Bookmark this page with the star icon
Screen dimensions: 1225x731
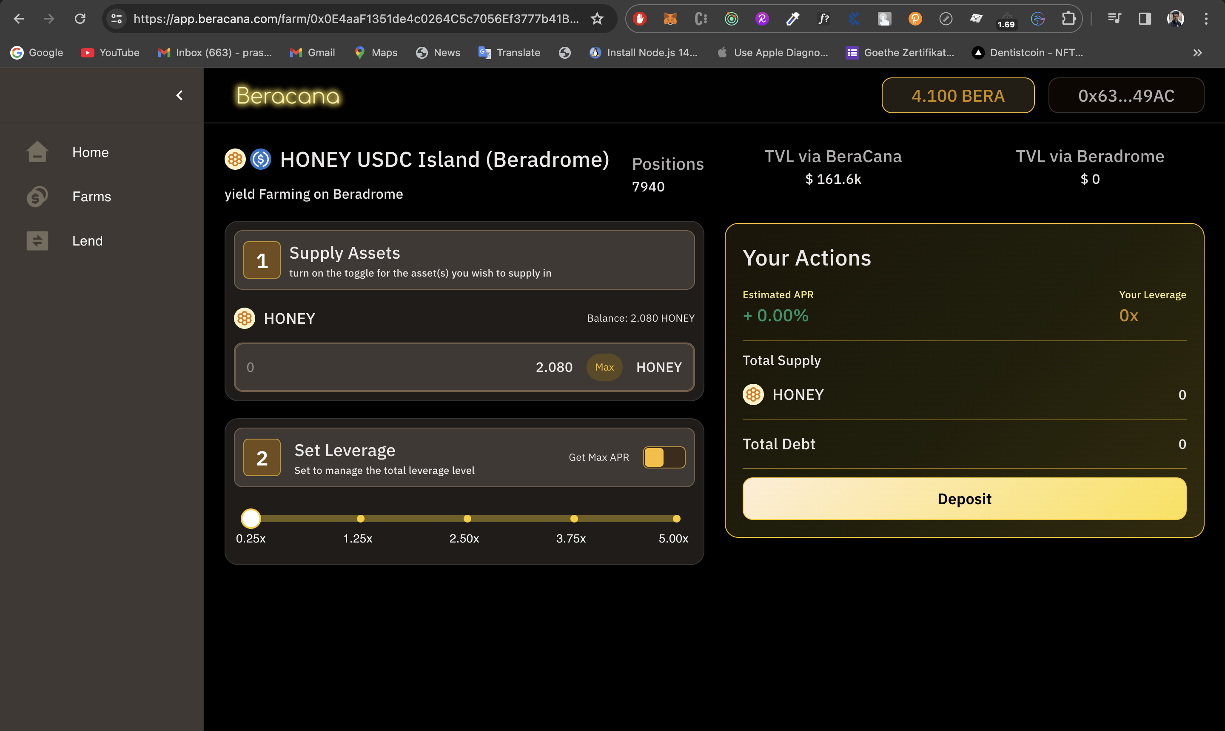[x=597, y=19]
